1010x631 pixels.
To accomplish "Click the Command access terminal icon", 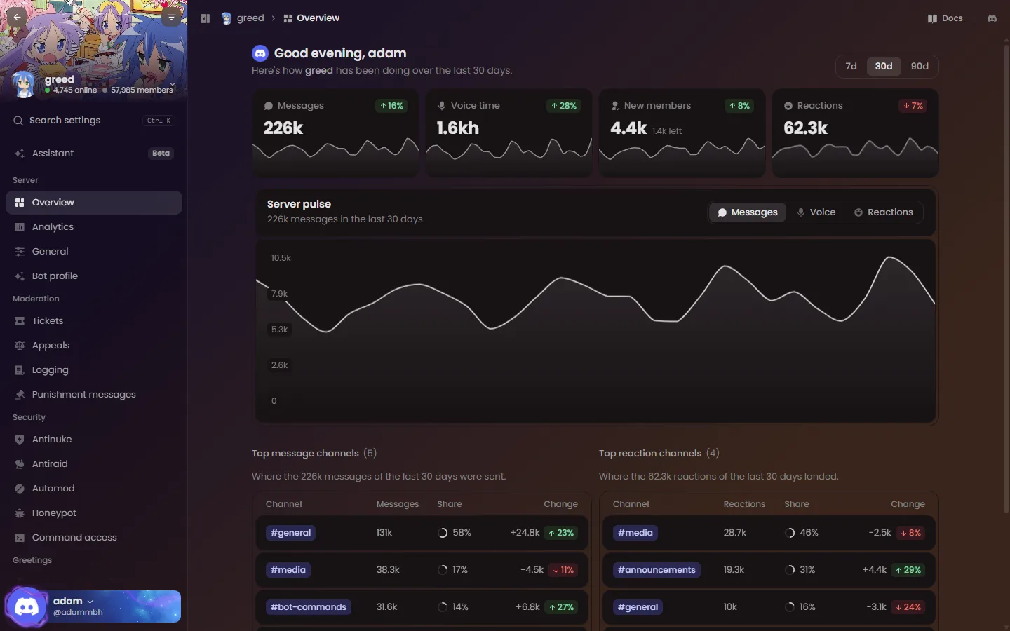I will (x=20, y=538).
